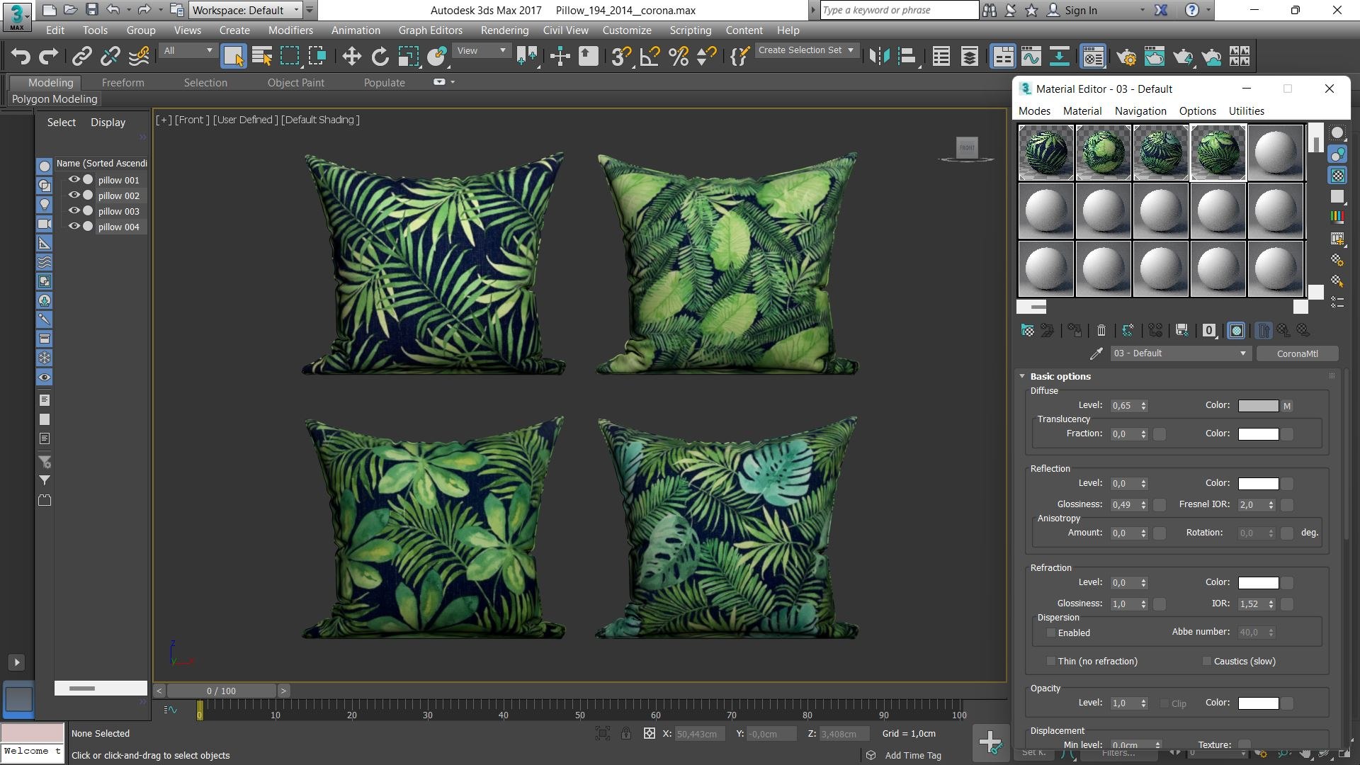Toggle 3D Snaps icon
This screenshot has height=765, width=1360.
click(621, 57)
